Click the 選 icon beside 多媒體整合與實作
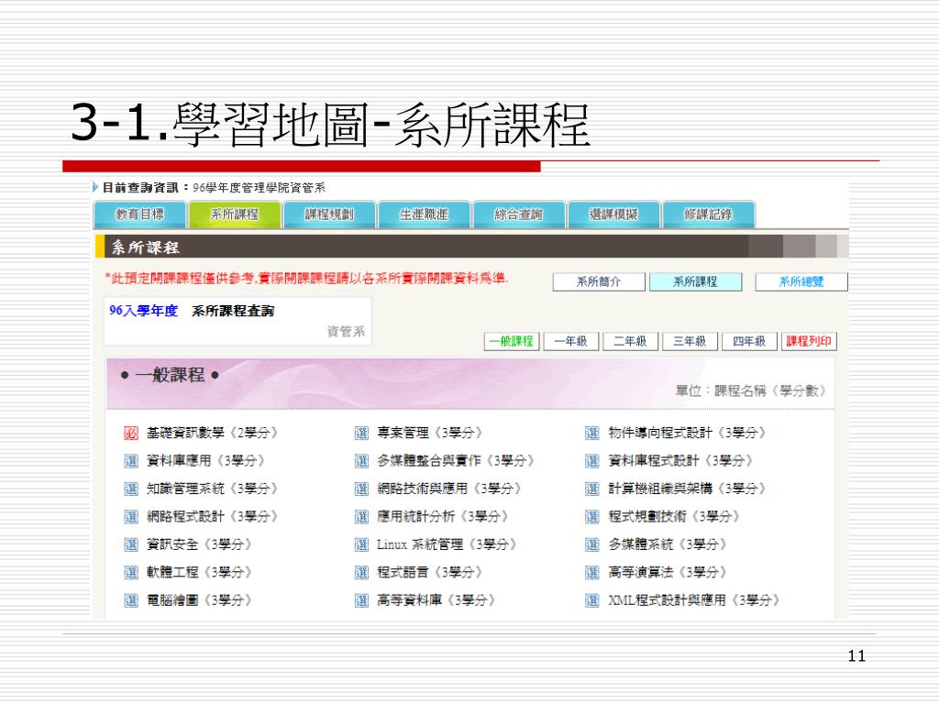 click(361, 461)
